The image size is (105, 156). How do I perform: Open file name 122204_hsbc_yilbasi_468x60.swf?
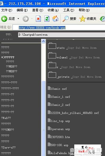(x=75, y=113)
